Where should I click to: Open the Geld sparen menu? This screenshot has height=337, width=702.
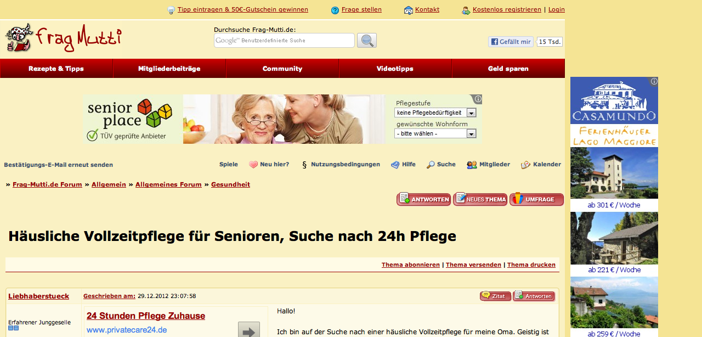pos(508,69)
